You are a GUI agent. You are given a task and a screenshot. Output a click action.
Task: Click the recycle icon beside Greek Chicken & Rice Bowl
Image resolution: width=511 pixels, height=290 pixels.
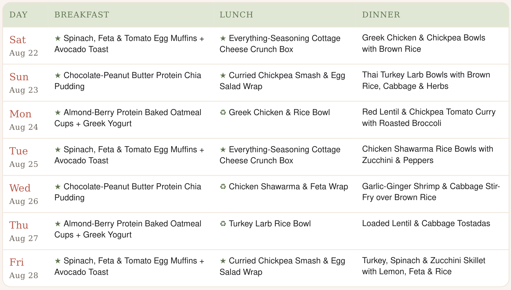point(223,112)
